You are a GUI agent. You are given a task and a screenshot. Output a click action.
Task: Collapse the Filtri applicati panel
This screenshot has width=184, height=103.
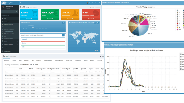63,23
